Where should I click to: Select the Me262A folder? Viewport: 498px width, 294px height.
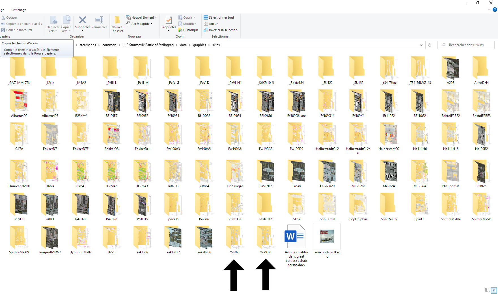(389, 174)
